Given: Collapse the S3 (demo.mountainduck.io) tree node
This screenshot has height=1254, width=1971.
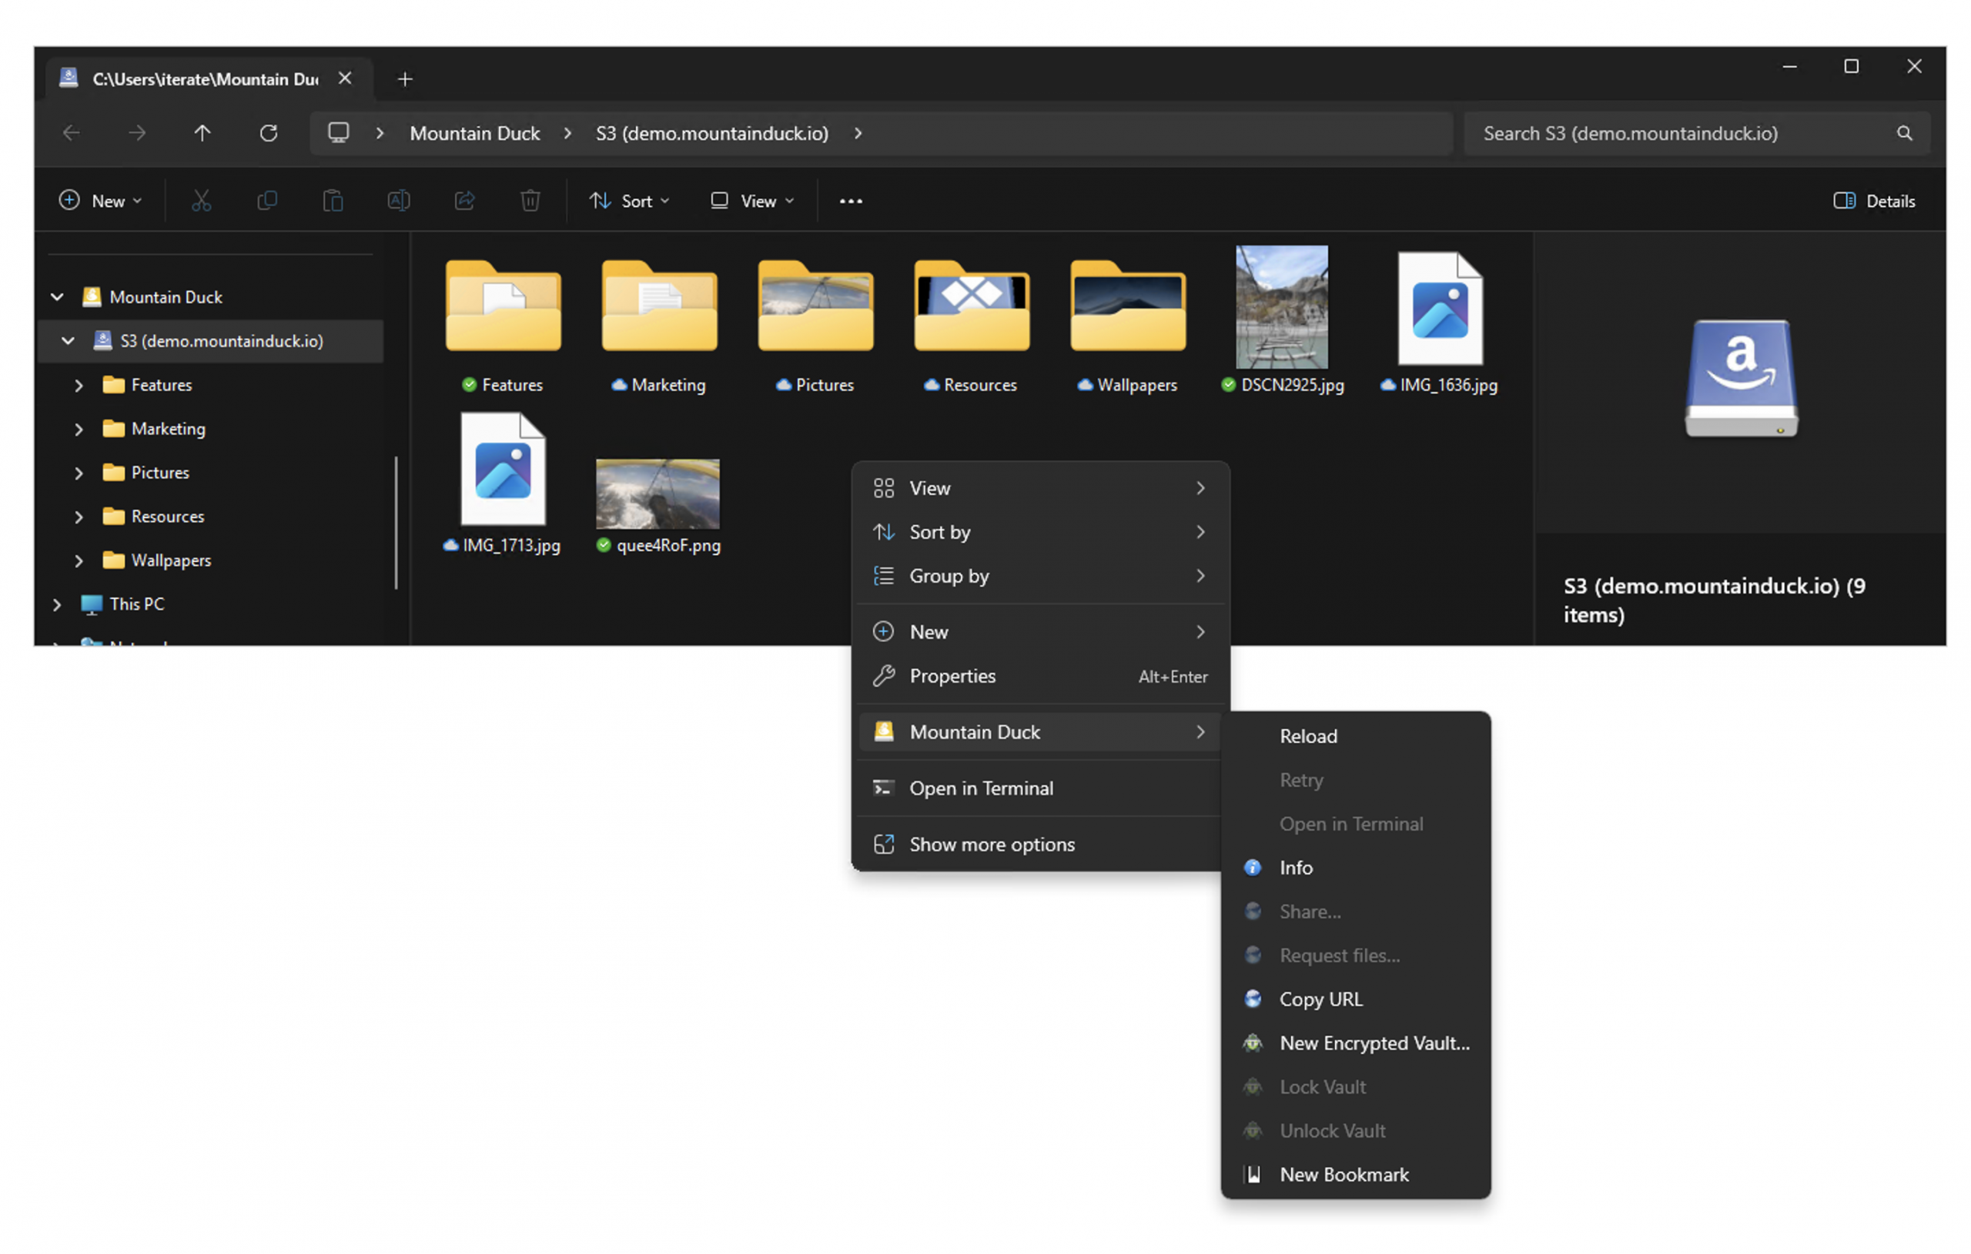Looking at the screenshot, I should point(69,340).
